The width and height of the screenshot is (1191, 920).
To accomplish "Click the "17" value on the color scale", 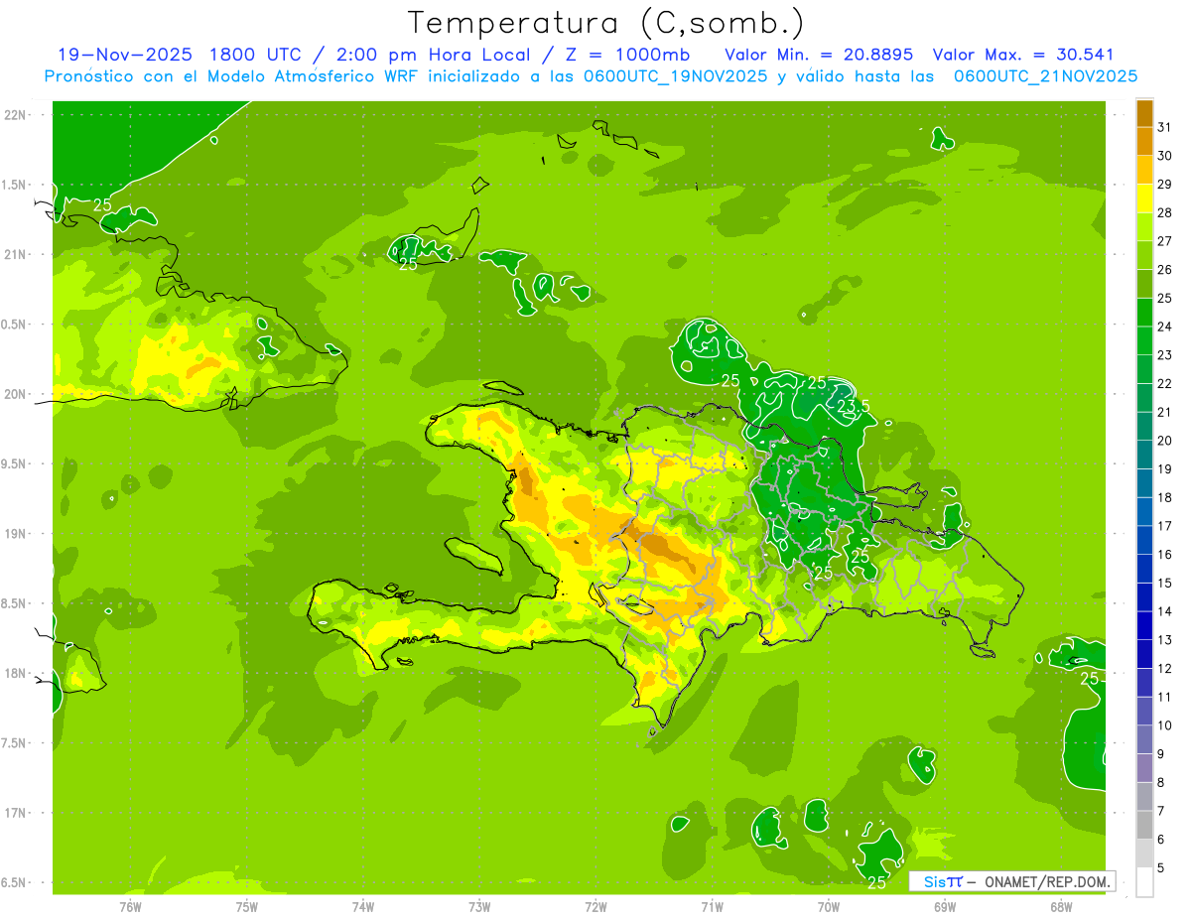I will (1164, 526).
